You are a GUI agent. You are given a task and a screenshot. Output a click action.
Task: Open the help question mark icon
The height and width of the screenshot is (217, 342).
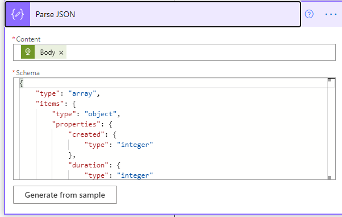309,14
